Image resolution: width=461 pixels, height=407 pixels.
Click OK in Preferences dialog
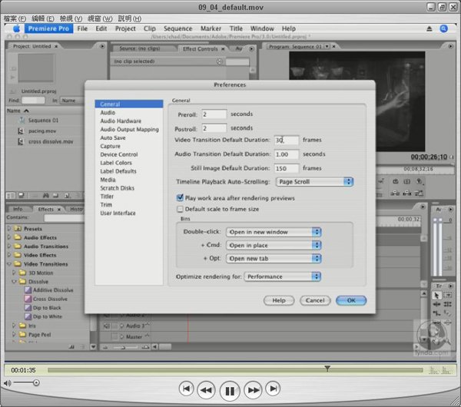[x=351, y=300]
